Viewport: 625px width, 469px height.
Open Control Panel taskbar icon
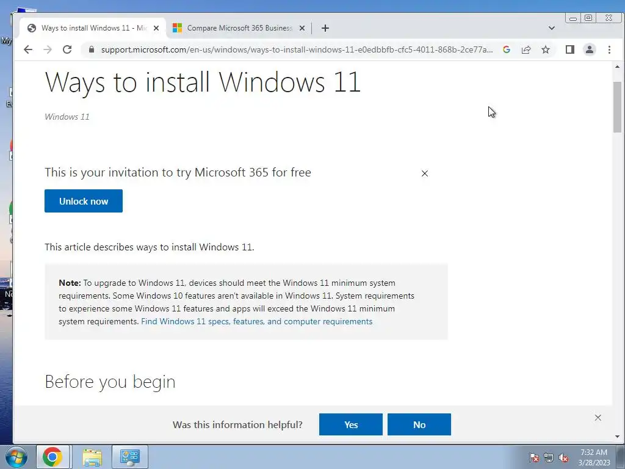[x=130, y=457]
